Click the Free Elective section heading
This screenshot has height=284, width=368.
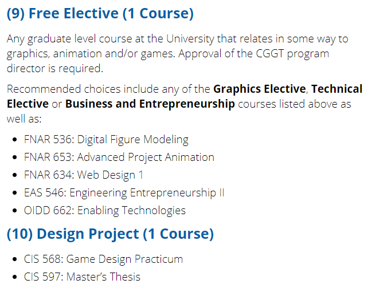point(100,13)
